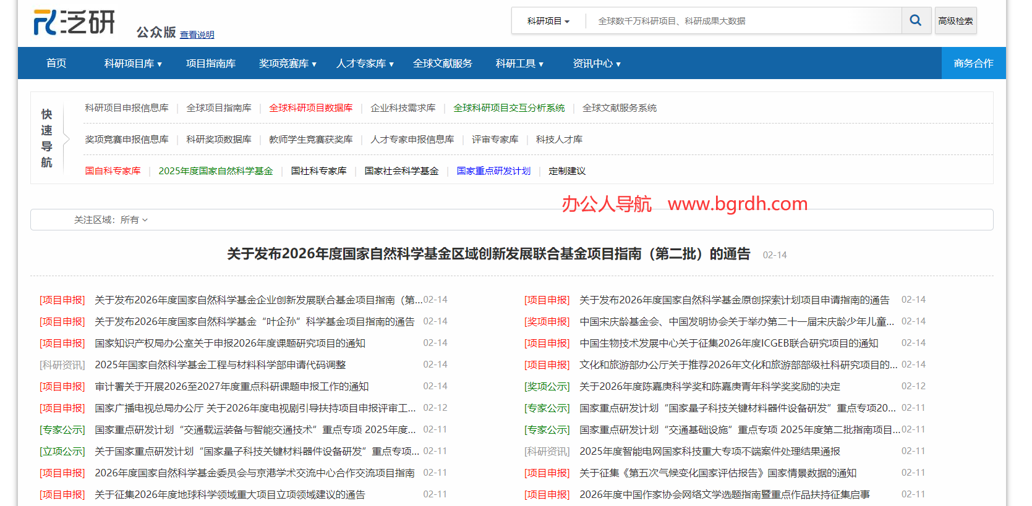Viewport: 1032px width, 506px height.
Task: Click the magnifier search icon
Action: pos(916,20)
